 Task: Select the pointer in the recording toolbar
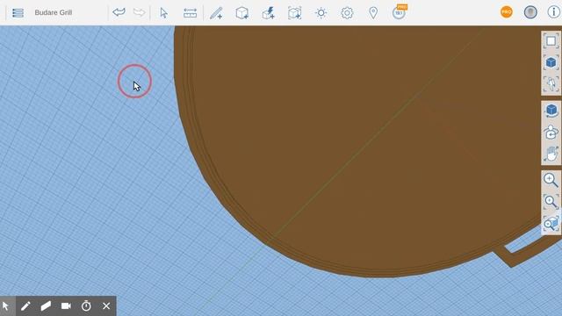tap(5, 306)
